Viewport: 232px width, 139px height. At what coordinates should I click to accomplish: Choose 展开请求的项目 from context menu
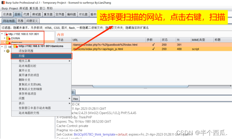pos(41,75)
